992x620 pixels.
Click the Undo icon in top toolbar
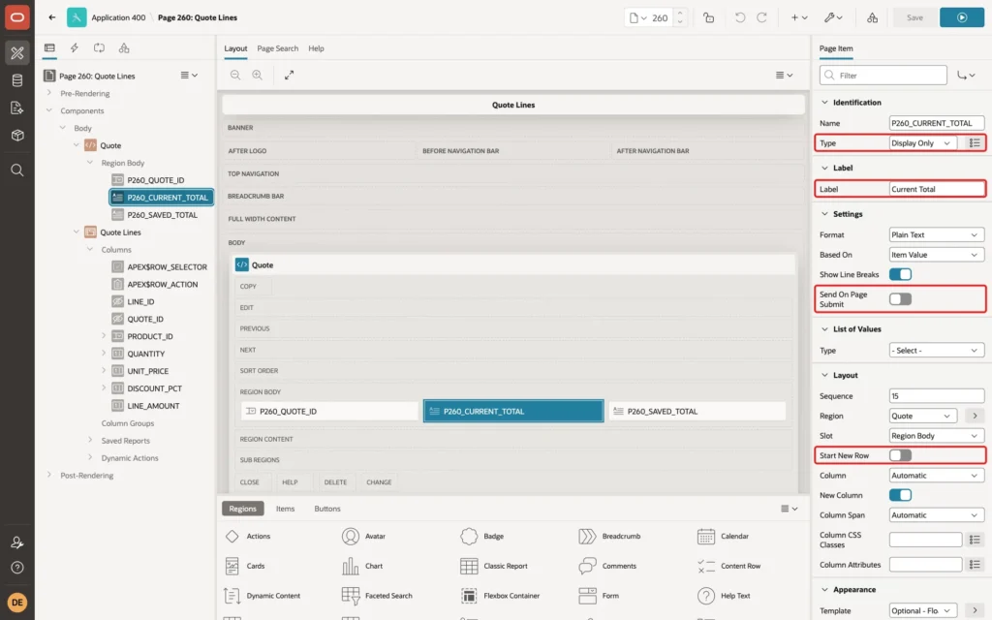[x=739, y=17]
